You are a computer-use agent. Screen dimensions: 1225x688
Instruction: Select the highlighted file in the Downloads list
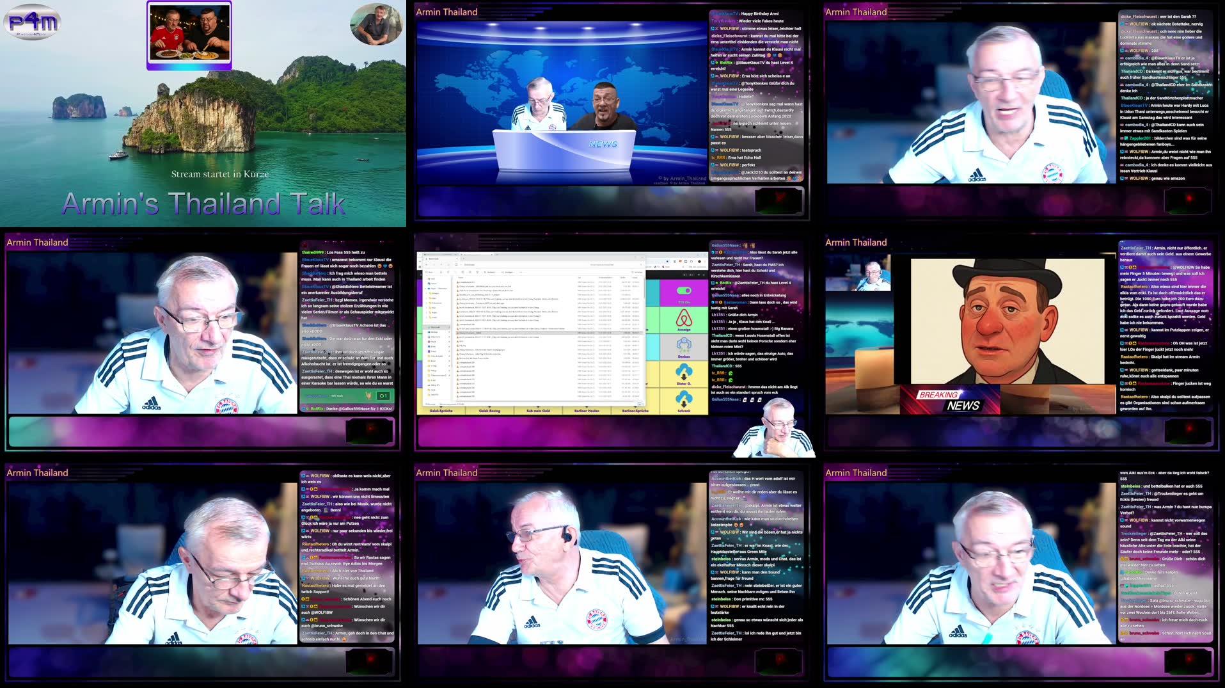[469, 333]
